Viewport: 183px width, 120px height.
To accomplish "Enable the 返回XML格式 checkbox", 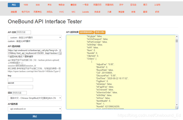I will point(9,56).
